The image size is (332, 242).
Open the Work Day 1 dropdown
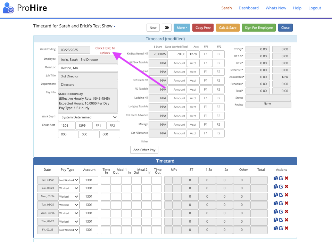[x=88, y=117]
